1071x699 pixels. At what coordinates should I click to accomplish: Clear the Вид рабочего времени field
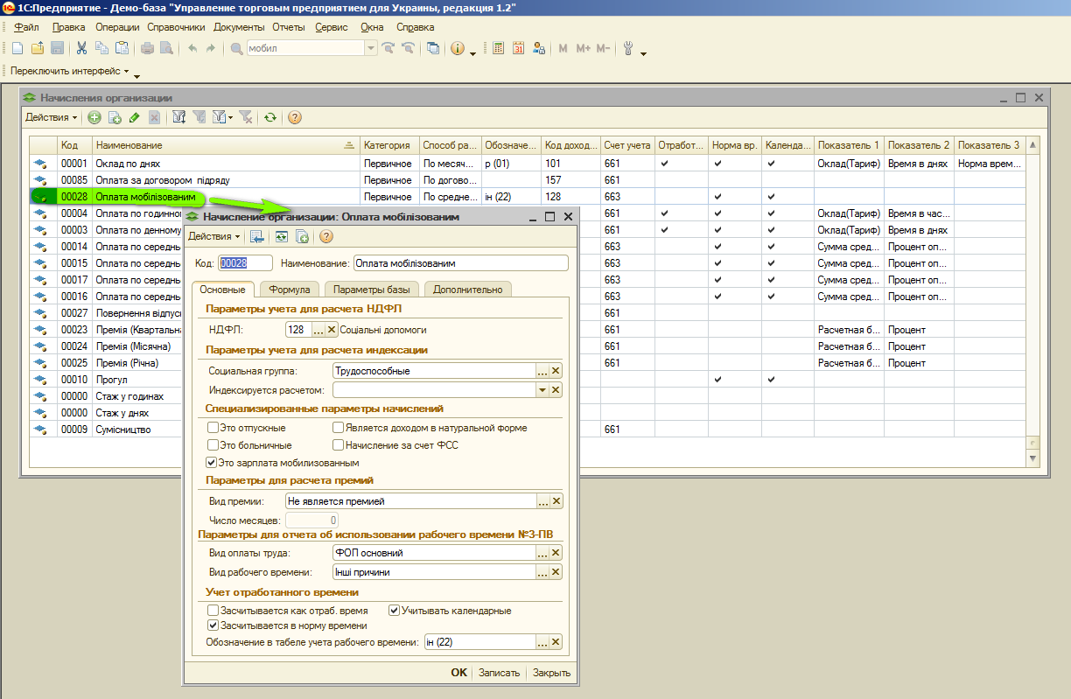(x=556, y=572)
